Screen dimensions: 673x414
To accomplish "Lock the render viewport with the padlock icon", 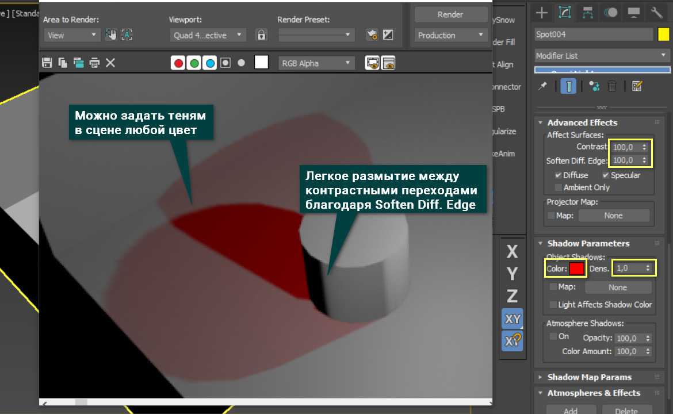I will [x=261, y=35].
